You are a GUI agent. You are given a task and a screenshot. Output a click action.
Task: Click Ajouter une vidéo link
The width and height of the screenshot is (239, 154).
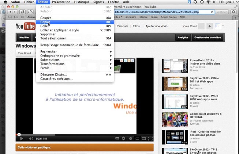pos(156,26)
